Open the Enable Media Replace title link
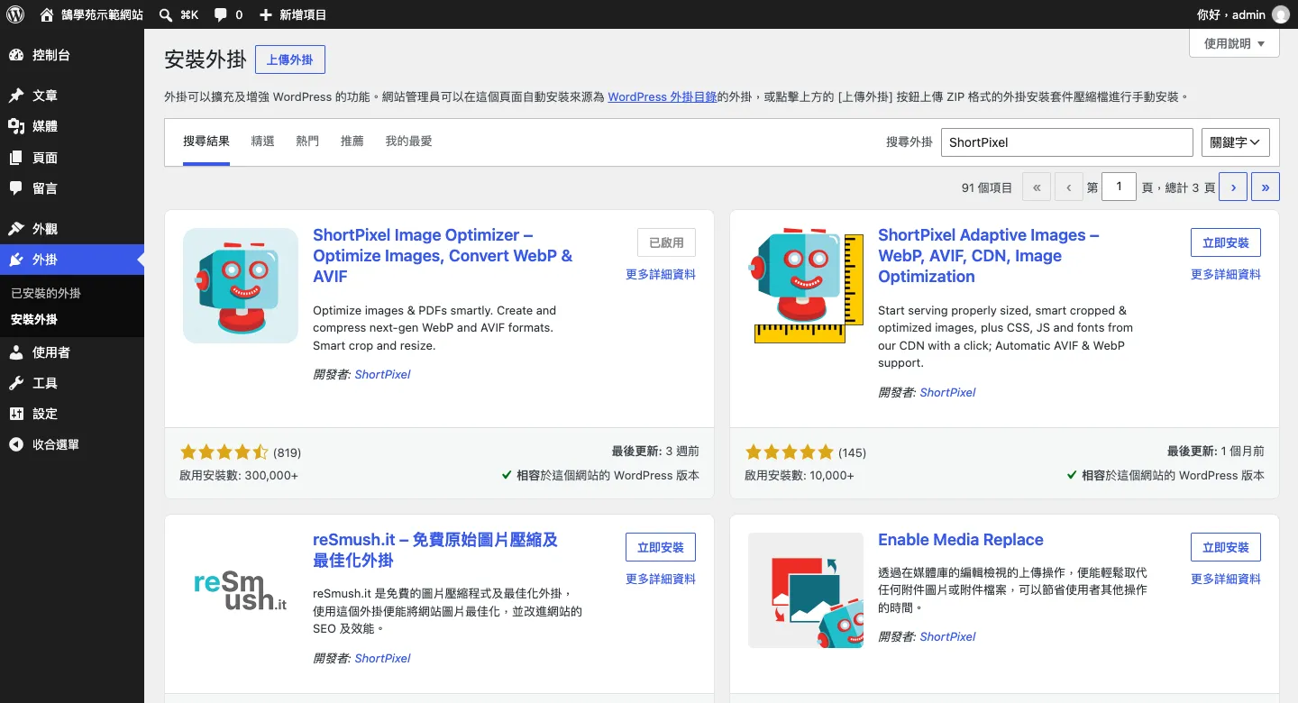This screenshot has width=1298, height=703. 961,540
